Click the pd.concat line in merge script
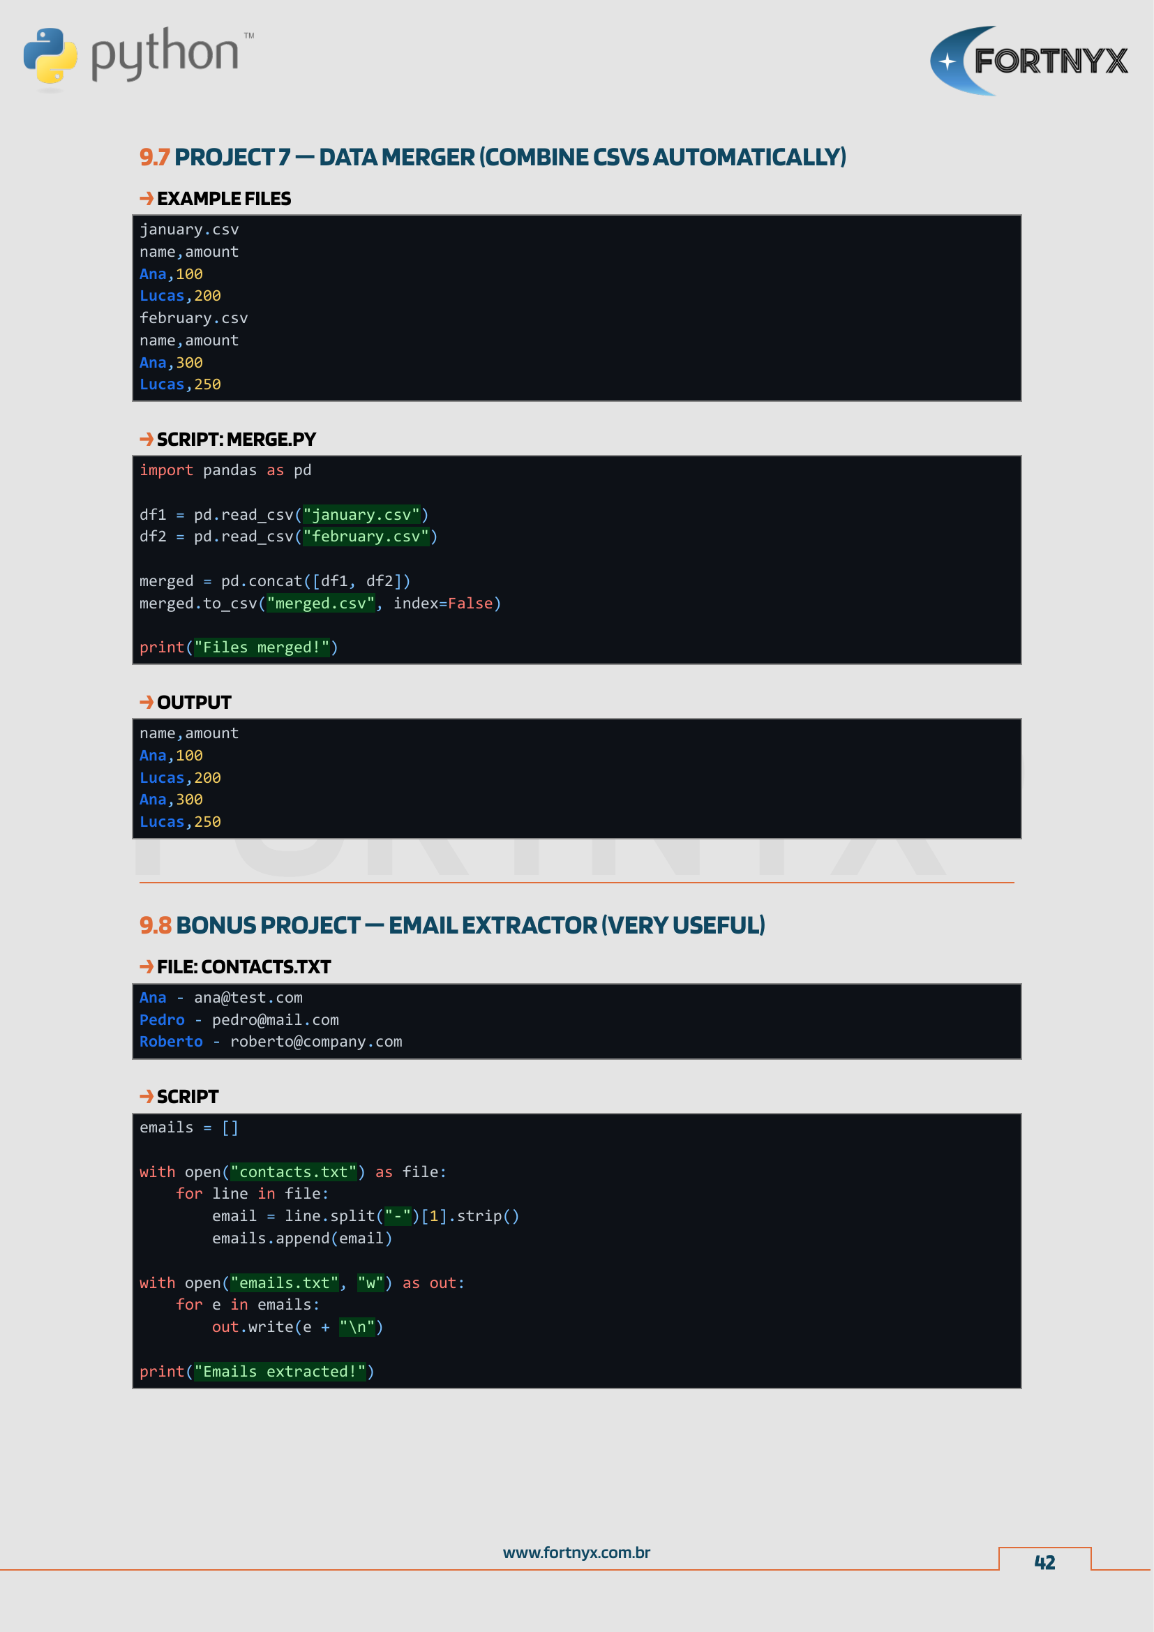 (274, 581)
